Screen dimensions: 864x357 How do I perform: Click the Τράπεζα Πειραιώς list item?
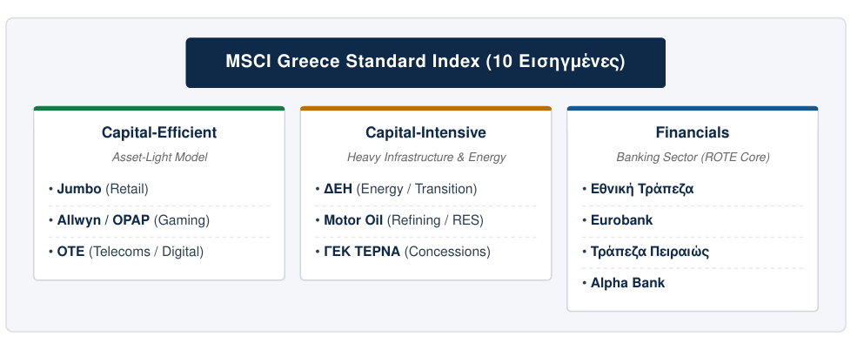693,252
